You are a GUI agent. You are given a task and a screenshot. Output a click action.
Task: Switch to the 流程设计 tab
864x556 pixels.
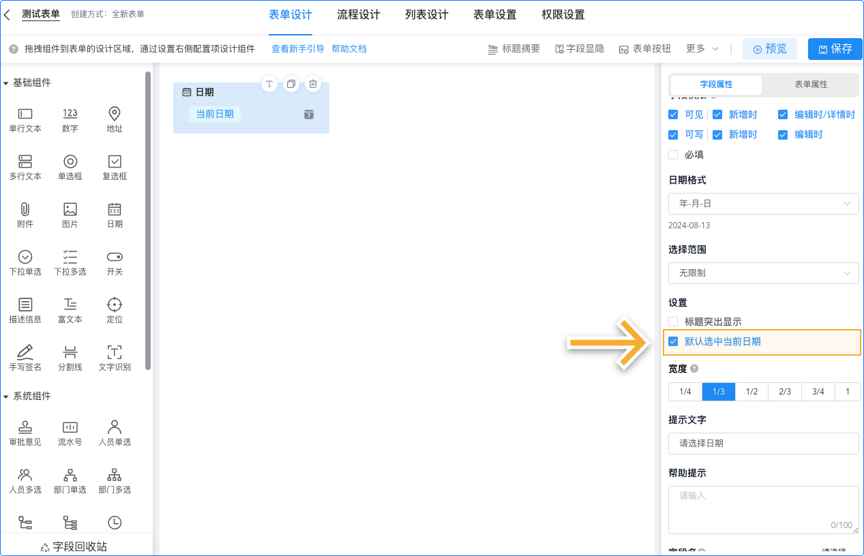[358, 14]
